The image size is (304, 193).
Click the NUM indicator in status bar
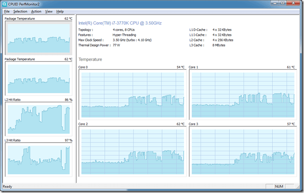[x=279, y=186]
